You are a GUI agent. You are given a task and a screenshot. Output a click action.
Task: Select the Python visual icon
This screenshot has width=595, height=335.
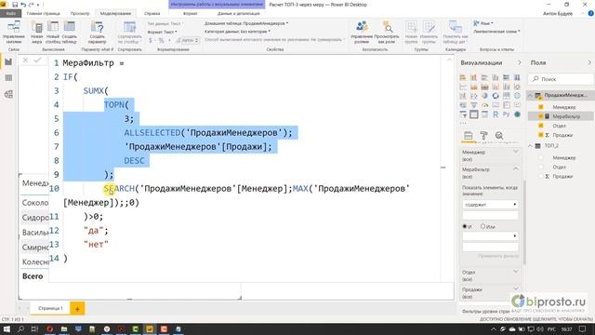(506, 114)
